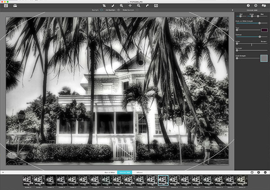Screen dimensions: 270x190
Task: Click the zoom in magnifier
Action: (x=121, y=6)
